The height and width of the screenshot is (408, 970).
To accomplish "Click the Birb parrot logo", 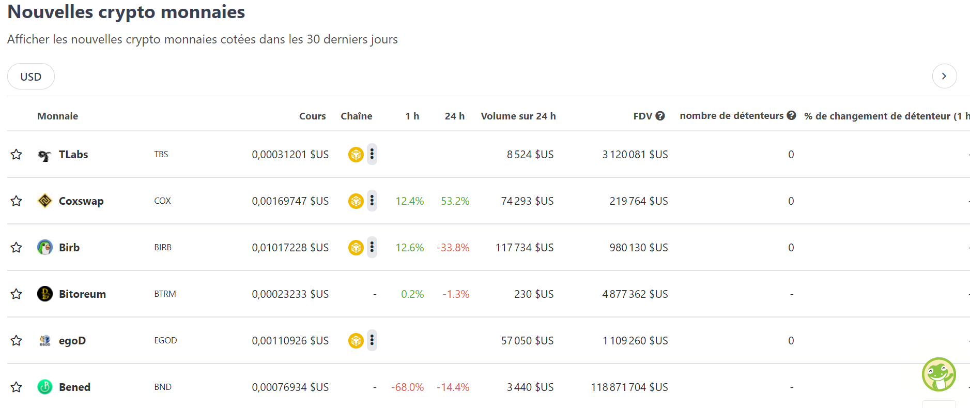I will (45, 247).
